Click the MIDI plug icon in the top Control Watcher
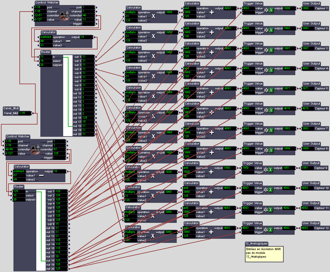This screenshot has height=272, width=330. coord(65,15)
